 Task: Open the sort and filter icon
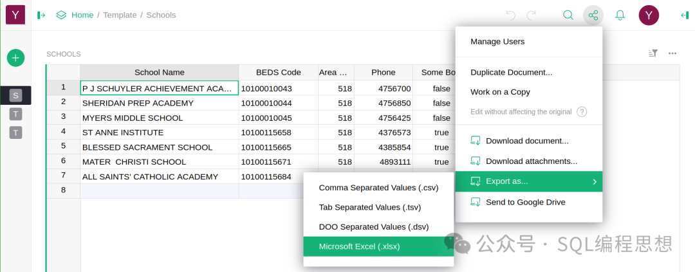(x=653, y=53)
